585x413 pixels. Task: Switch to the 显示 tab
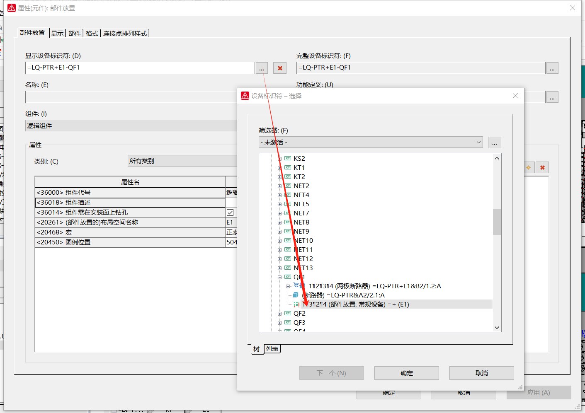point(57,33)
